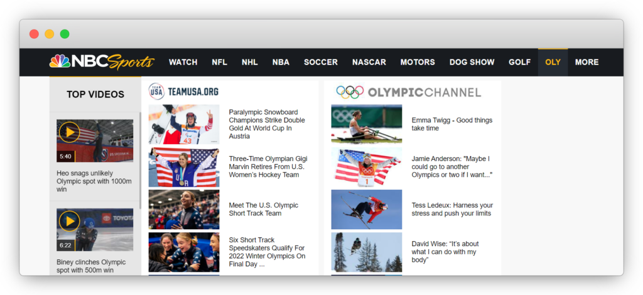Select SOCCER in the navigation bar

[321, 62]
